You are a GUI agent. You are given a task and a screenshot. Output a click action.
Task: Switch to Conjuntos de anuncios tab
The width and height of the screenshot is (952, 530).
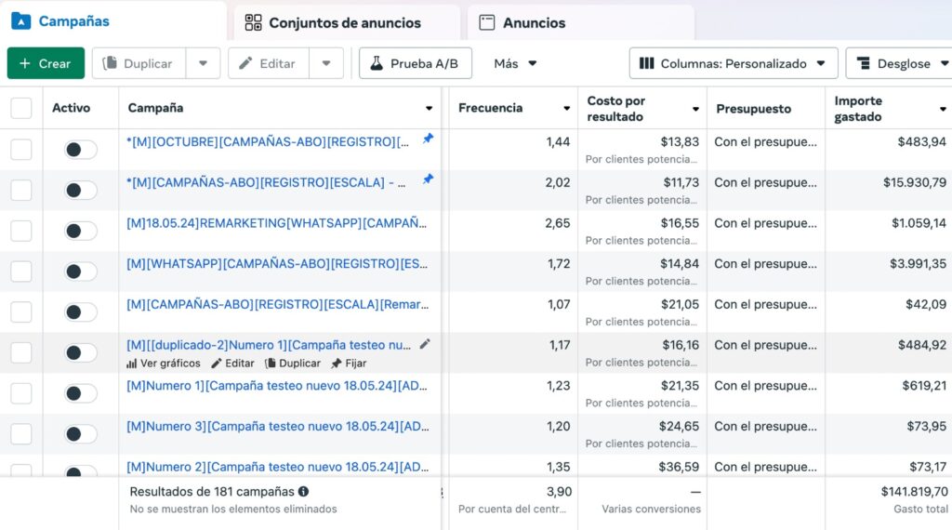click(344, 22)
